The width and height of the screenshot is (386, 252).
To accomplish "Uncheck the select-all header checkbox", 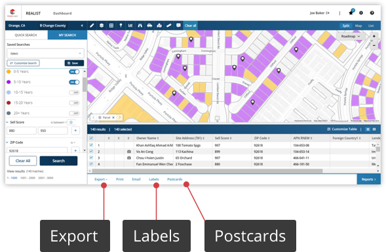I will 91,138.
